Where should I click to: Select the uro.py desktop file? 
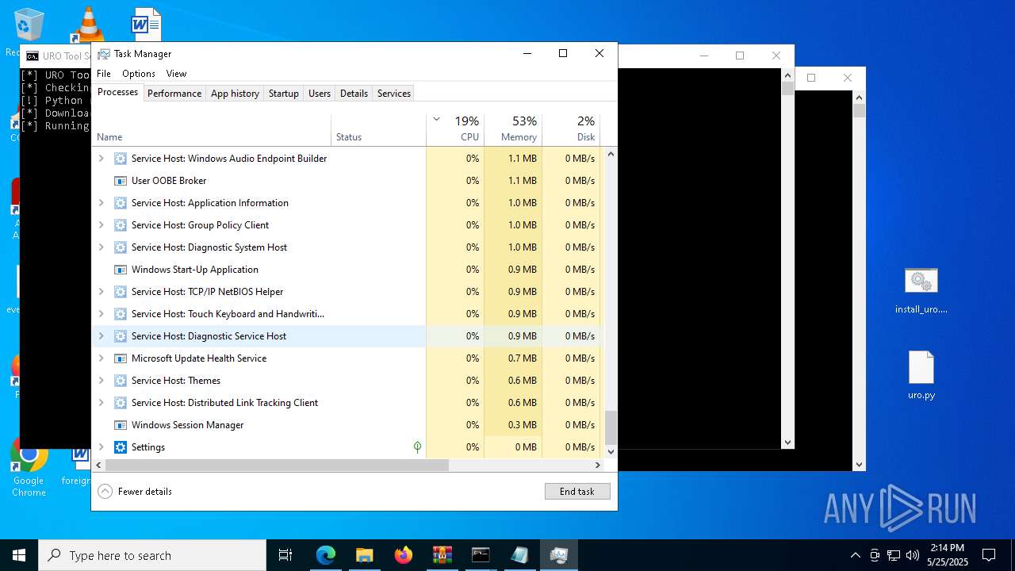tap(921, 375)
